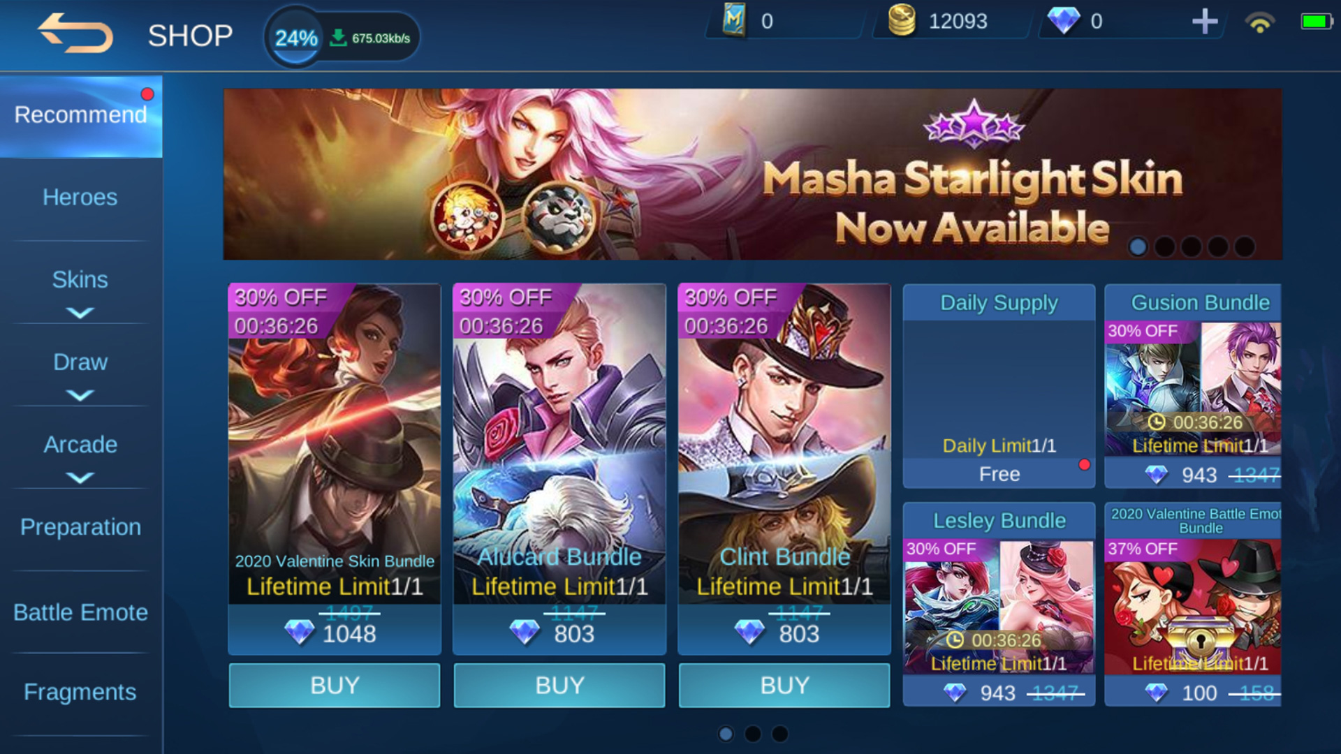Open the Masha Starlight Skin banner

point(752,174)
